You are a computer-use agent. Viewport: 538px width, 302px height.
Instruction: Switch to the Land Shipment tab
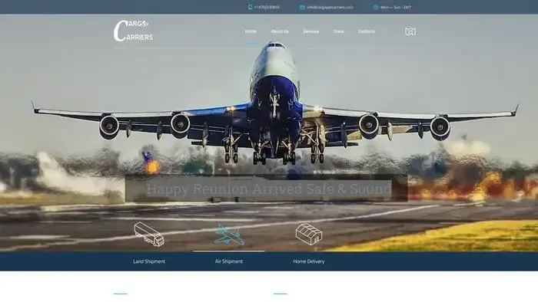149,261
